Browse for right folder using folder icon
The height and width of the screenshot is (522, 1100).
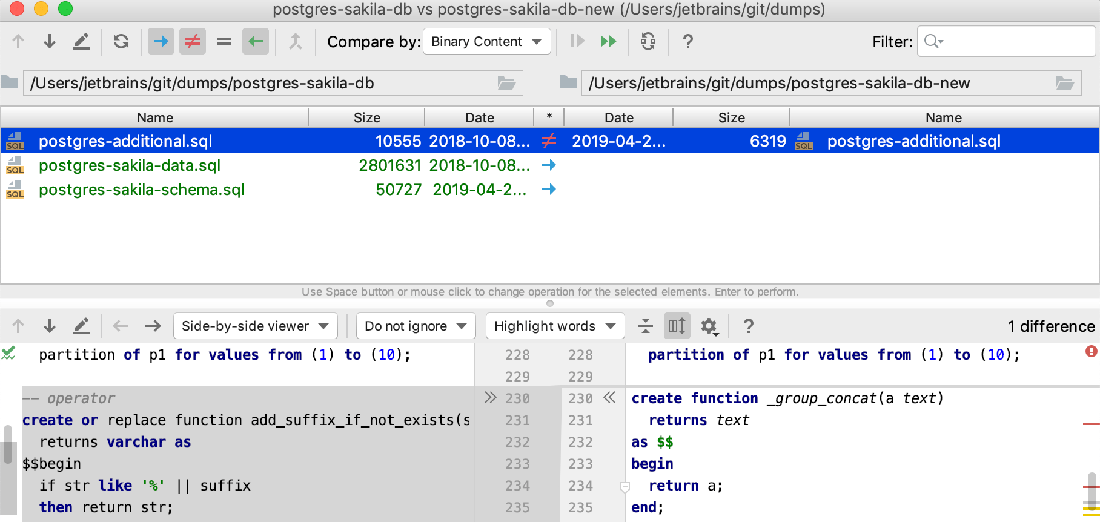pos(1065,83)
